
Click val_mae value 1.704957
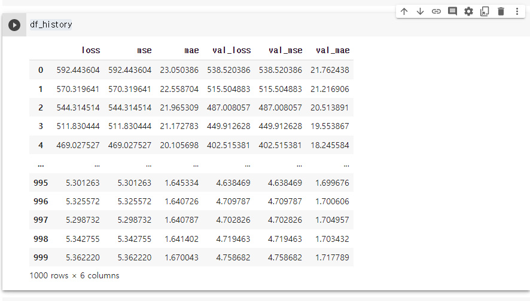(x=332, y=220)
